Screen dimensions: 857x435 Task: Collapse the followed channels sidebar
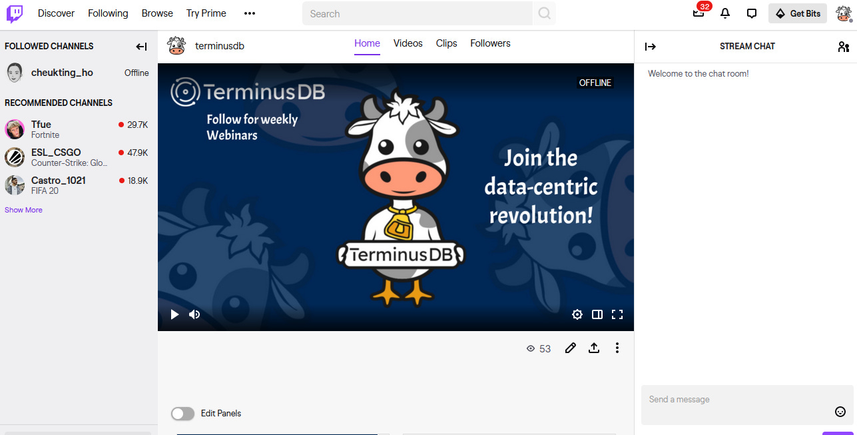pyautogui.click(x=141, y=47)
